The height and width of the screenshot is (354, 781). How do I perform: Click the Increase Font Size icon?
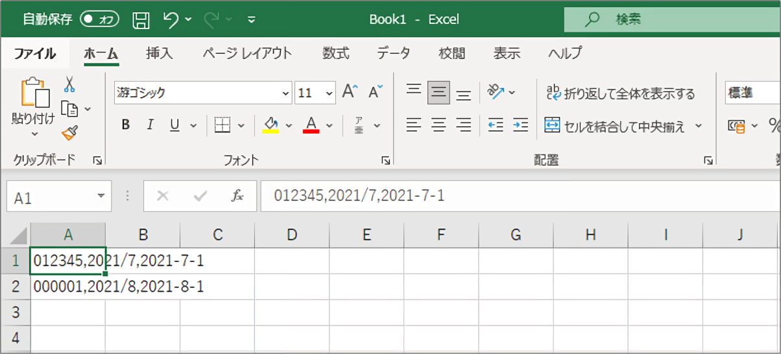[350, 92]
